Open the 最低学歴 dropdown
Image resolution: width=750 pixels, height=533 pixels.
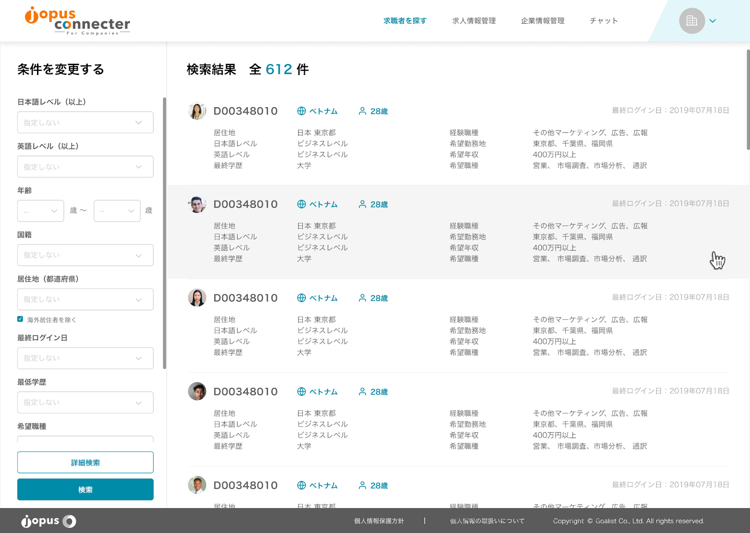85,402
